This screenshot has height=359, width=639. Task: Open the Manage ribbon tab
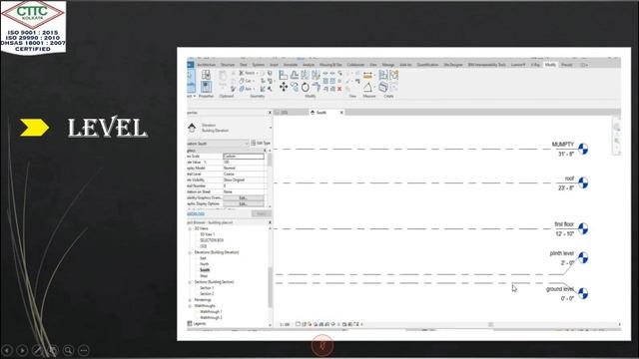[x=388, y=65]
